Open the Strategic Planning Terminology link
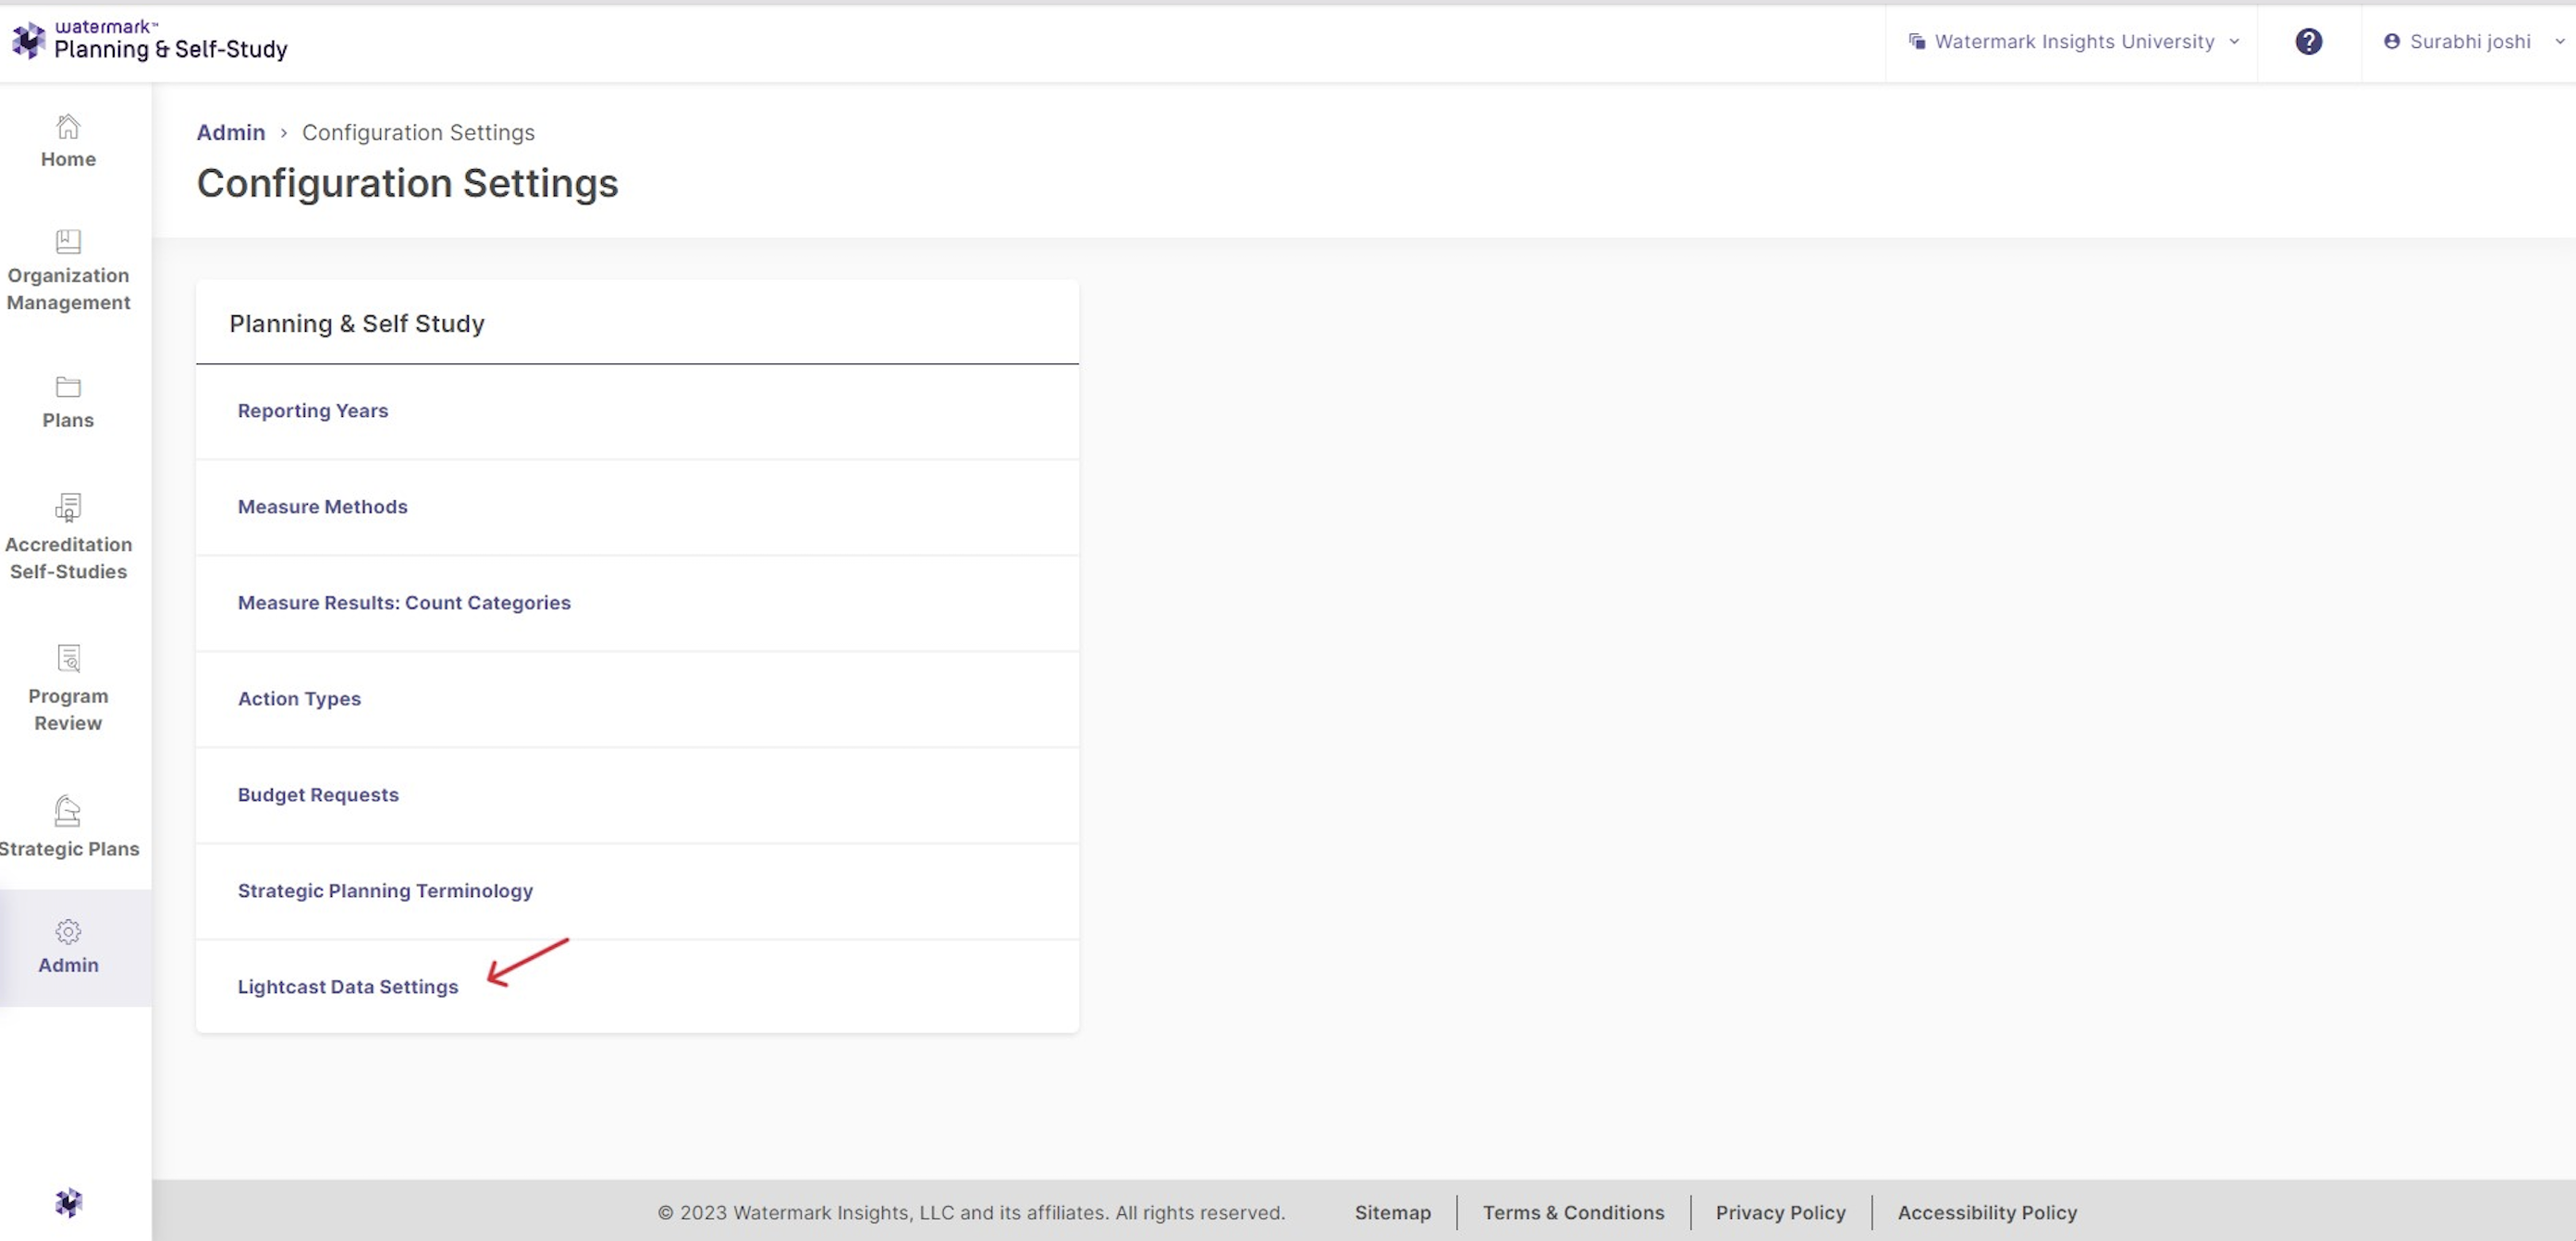Screen dimensions: 2576x1241 (385, 890)
